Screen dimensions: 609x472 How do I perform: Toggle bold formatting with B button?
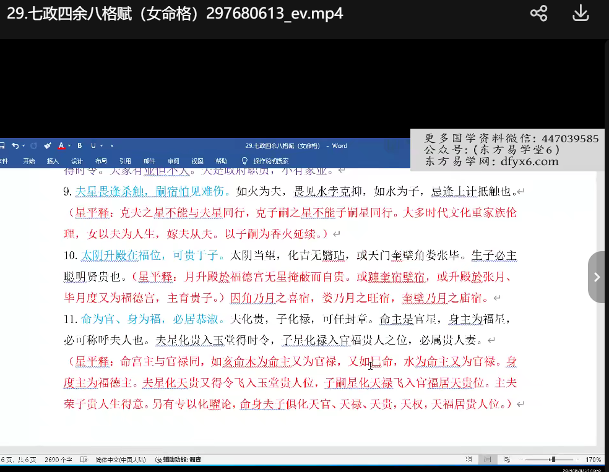coord(79,146)
